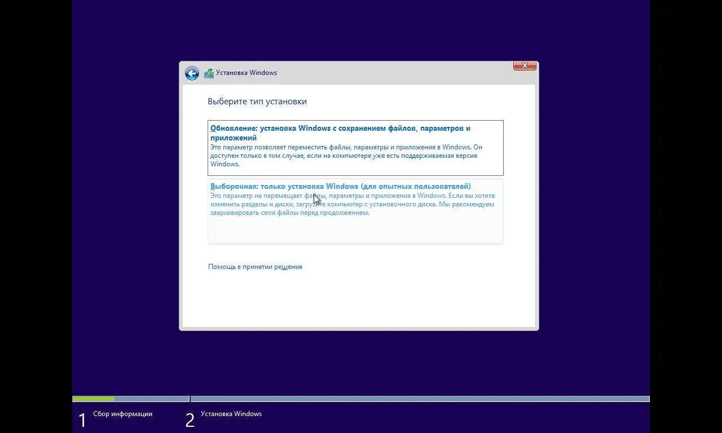Click the green setup progress bar
Screen dimensions: 722x433
pos(94,399)
